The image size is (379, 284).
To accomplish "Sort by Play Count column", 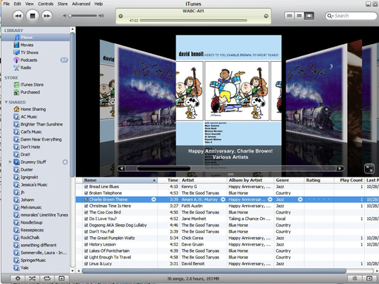I will 349,180.
